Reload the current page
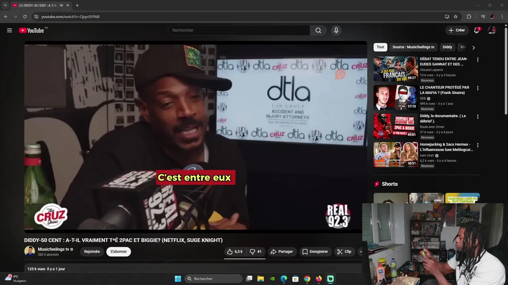 (x=25, y=17)
